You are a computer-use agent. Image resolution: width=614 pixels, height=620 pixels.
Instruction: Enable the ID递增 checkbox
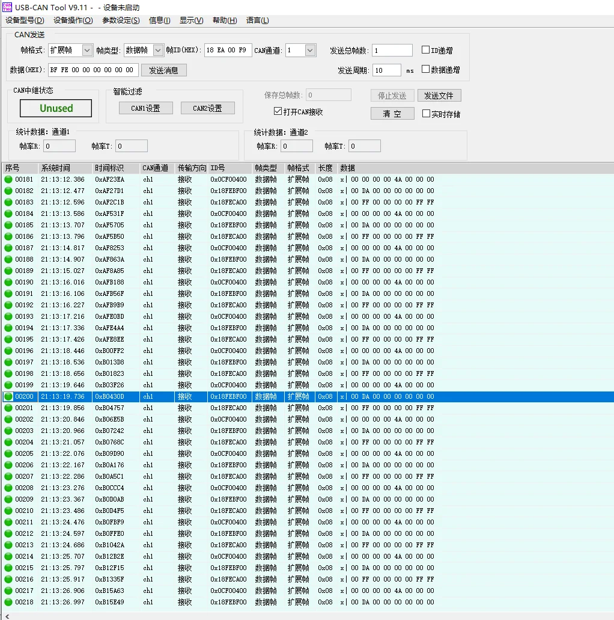tap(426, 51)
